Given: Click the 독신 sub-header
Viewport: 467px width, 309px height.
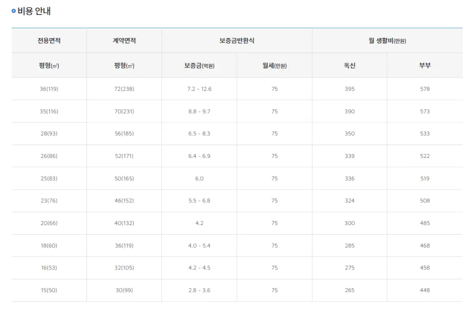Looking at the screenshot, I should 350,66.
